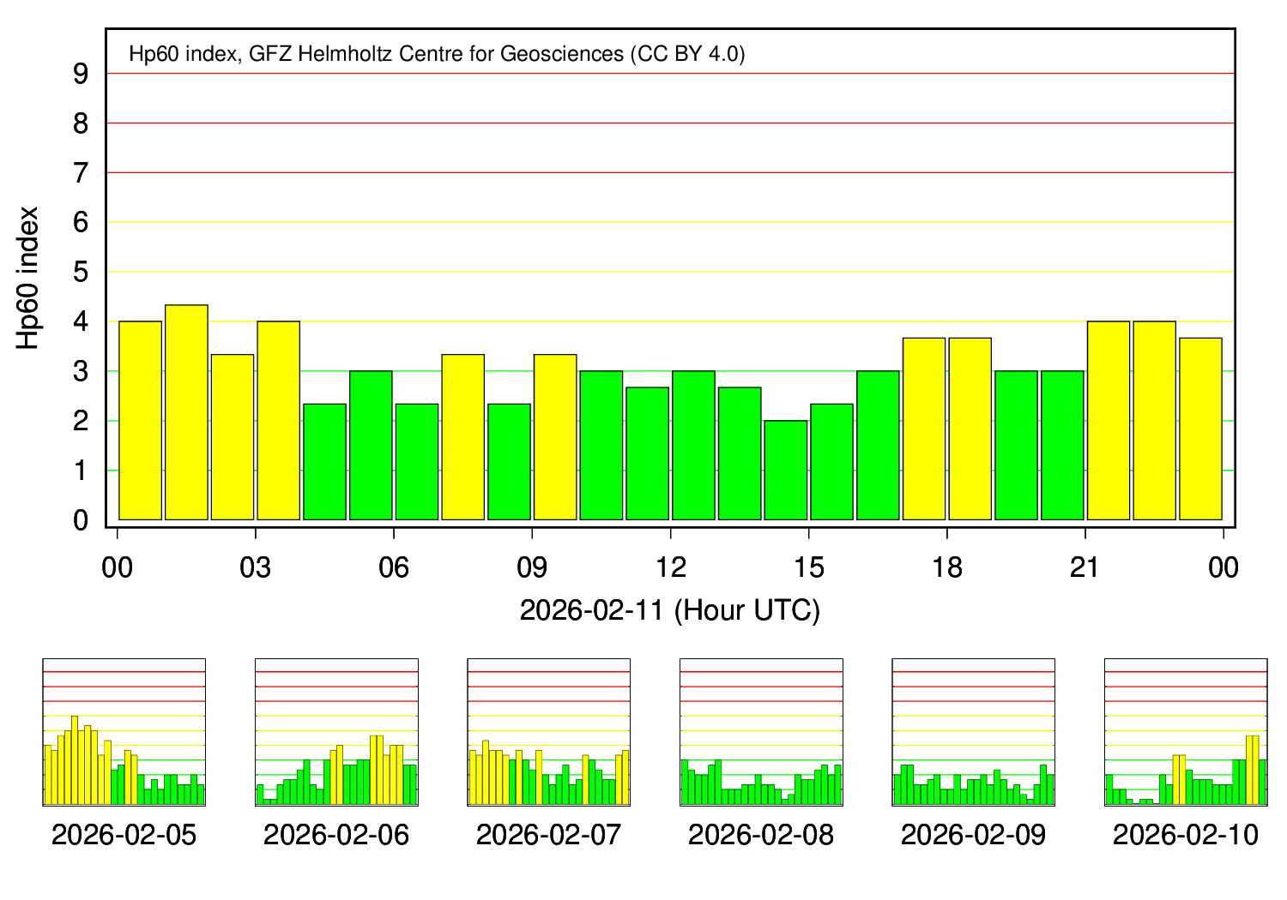
Task: Click the 2026-02-08 thumbnail chart
Action: point(761,732)
